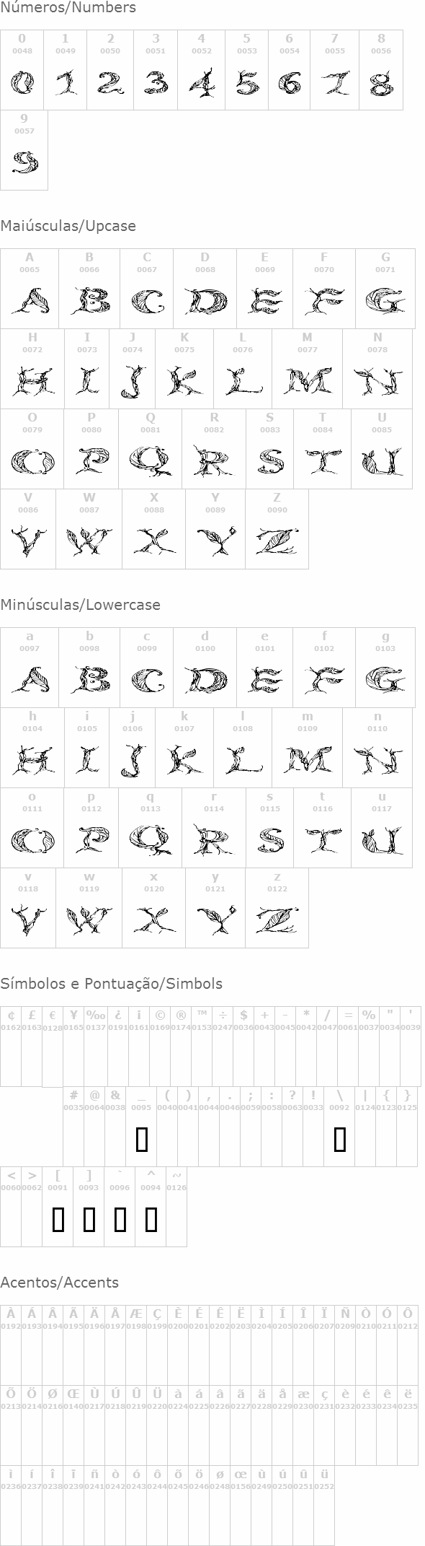This screenshot has height=1546, width=425.
Task: Select the uppercase K glyph cell
Action: point(184,369)
